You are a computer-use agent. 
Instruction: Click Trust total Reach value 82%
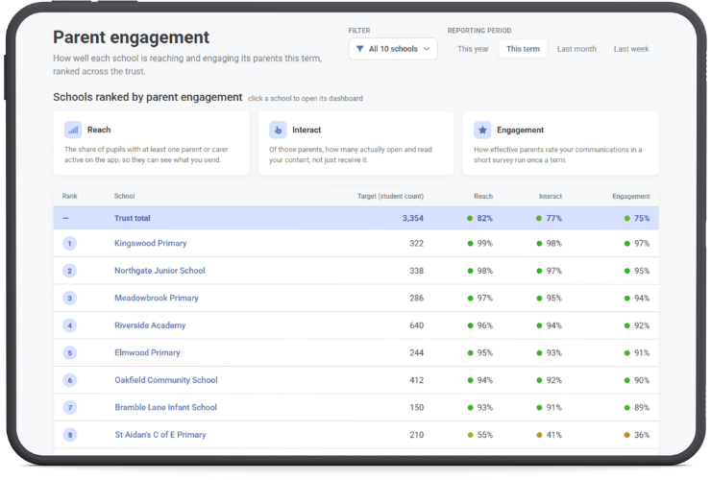tap(484, 218)
